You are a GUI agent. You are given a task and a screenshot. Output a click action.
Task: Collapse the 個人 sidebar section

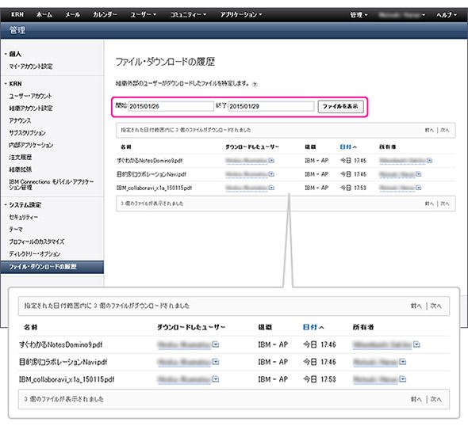(x=6, y=54)
